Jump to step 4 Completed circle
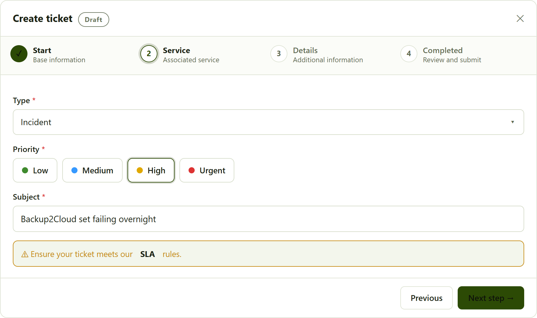Screen dimensions: 537x318 (409, 54)
